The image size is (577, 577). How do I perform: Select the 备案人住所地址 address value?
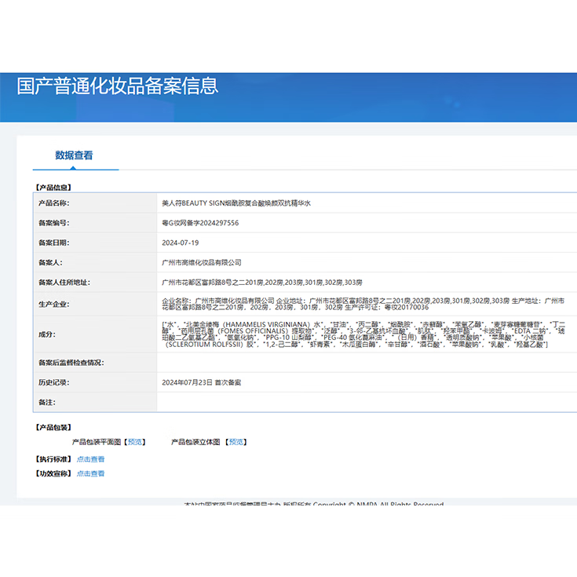pos(262,283)
